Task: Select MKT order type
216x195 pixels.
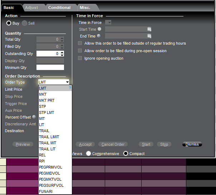Action: 55,94
